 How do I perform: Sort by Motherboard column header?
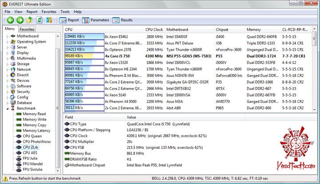(189, 30)
